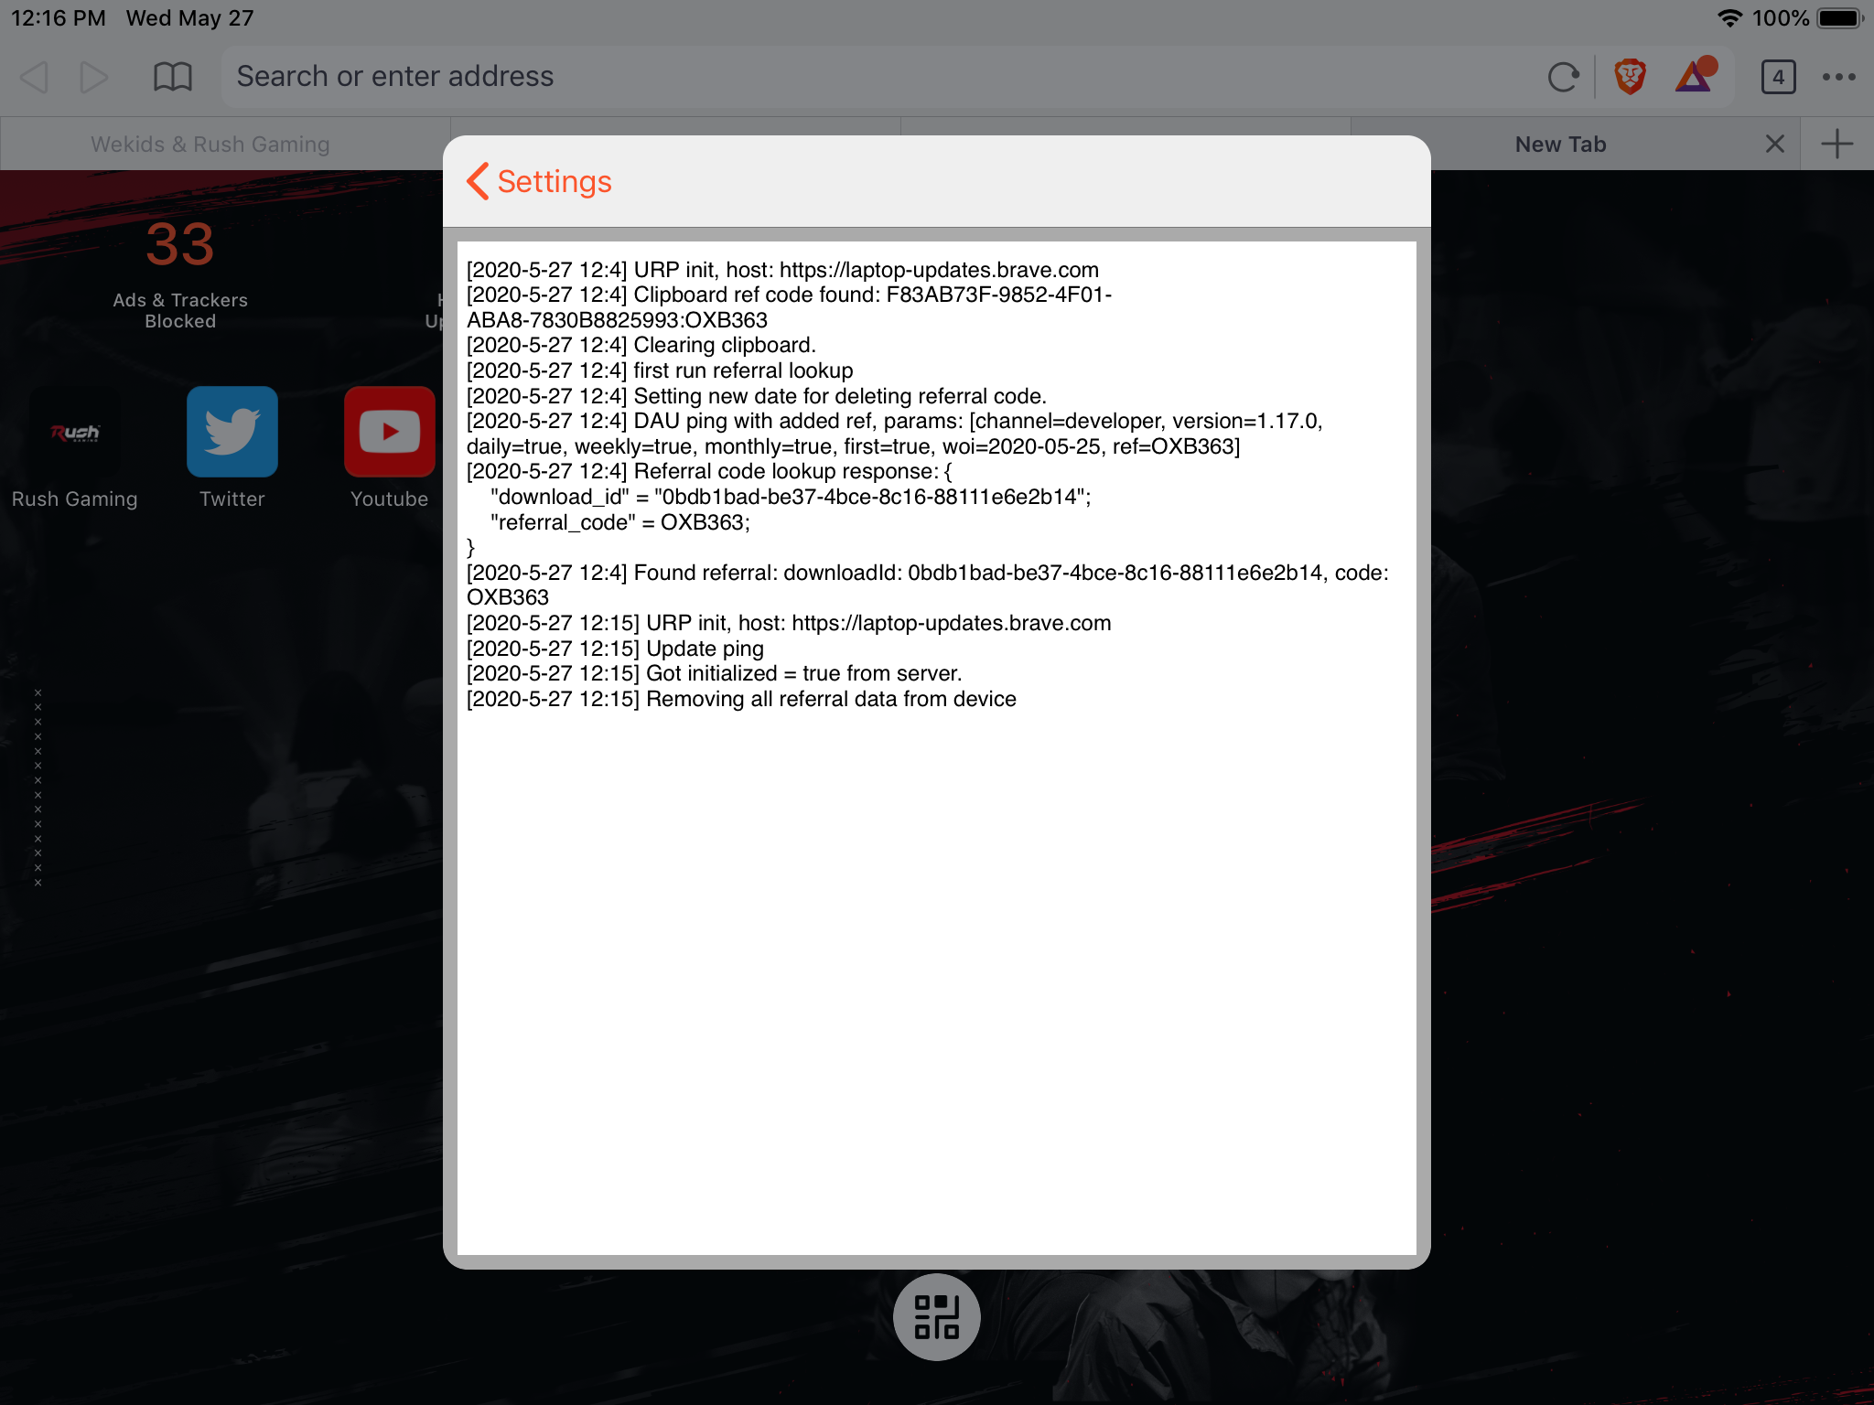Click the reload page icon
1874x1405 pixels.
point(1563,77)
